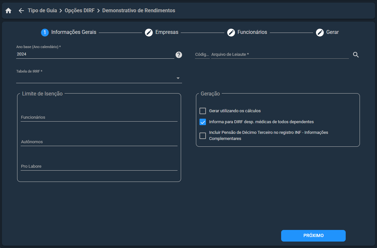Go to the home page icon
This screenshot has height=248, width=377.
[8, 11]
